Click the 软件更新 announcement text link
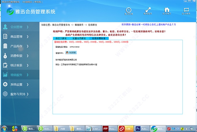Viewport: 197px width, 132px height. (x=153, y=25)
